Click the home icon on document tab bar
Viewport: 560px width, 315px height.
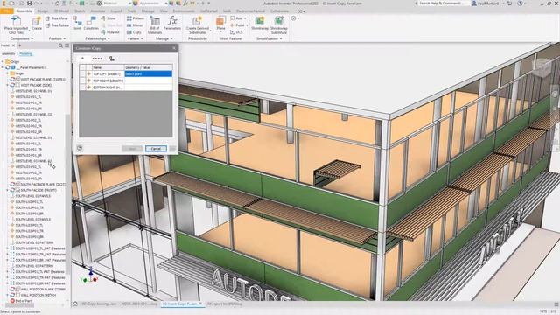(75, 304)
